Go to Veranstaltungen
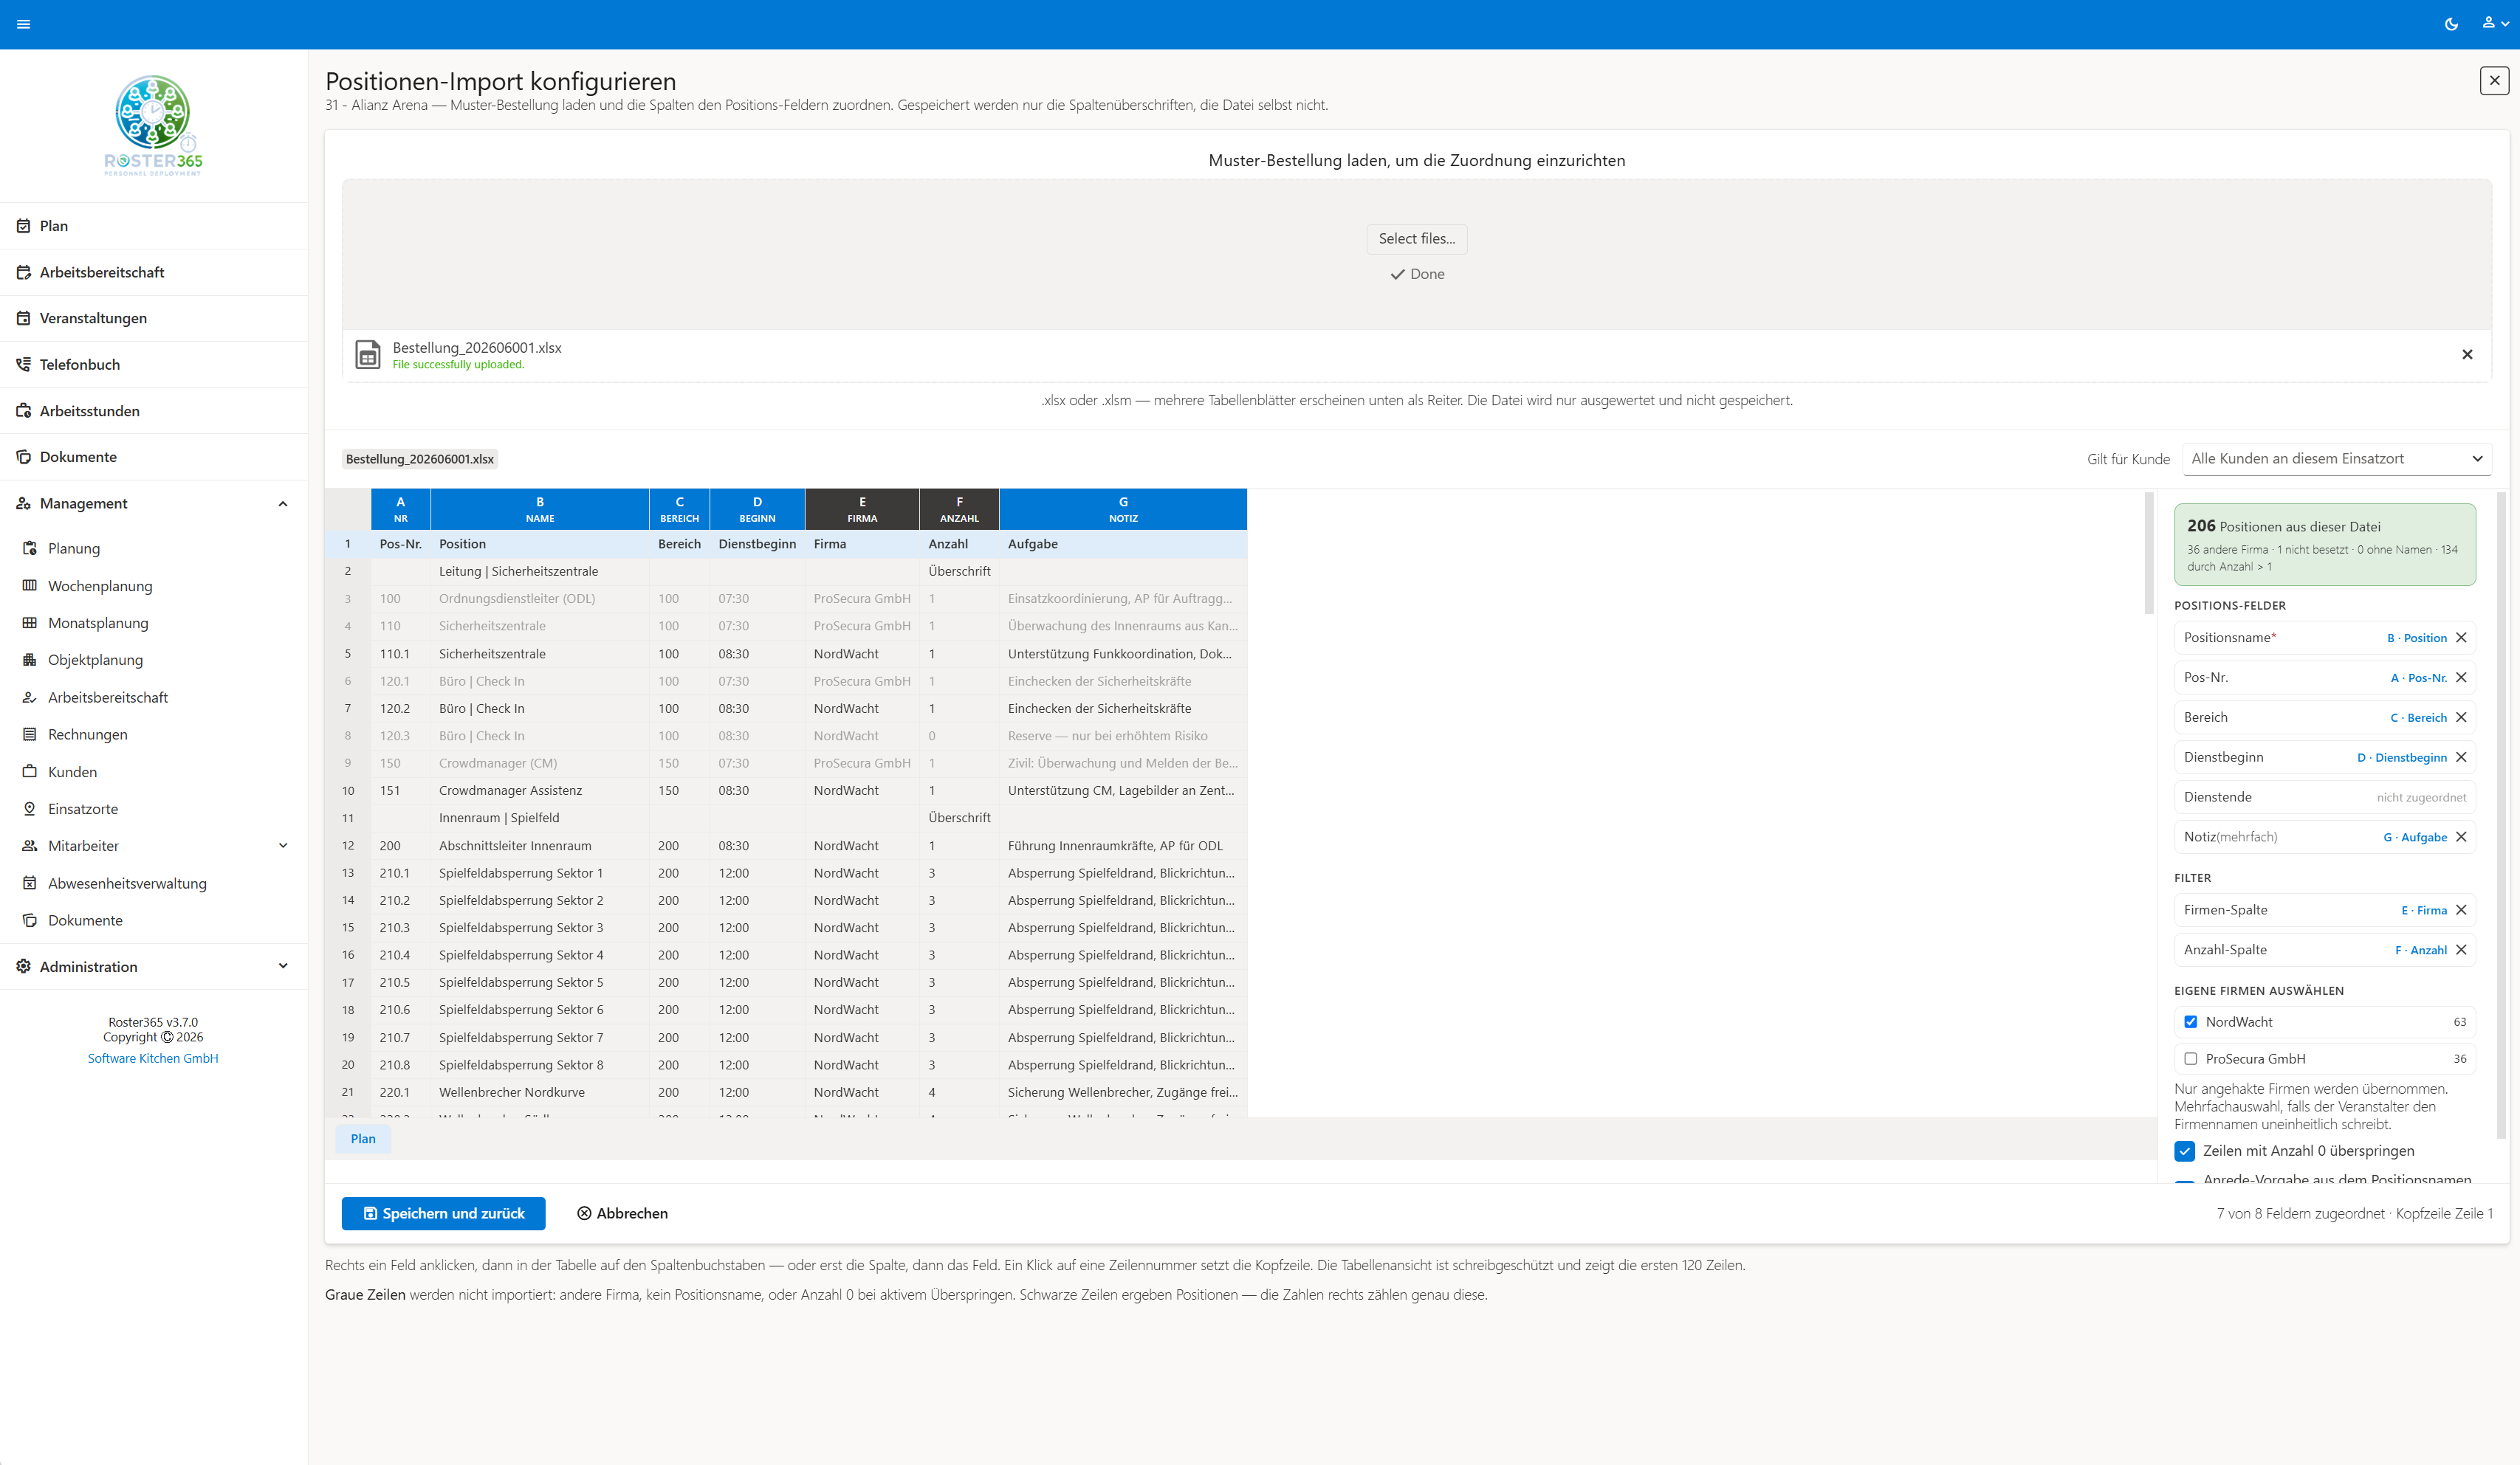This screenshot has height=1465, width=2520. 153,318
